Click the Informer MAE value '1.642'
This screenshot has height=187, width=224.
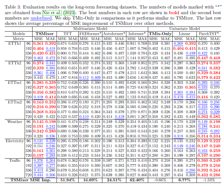click(142, 73)
